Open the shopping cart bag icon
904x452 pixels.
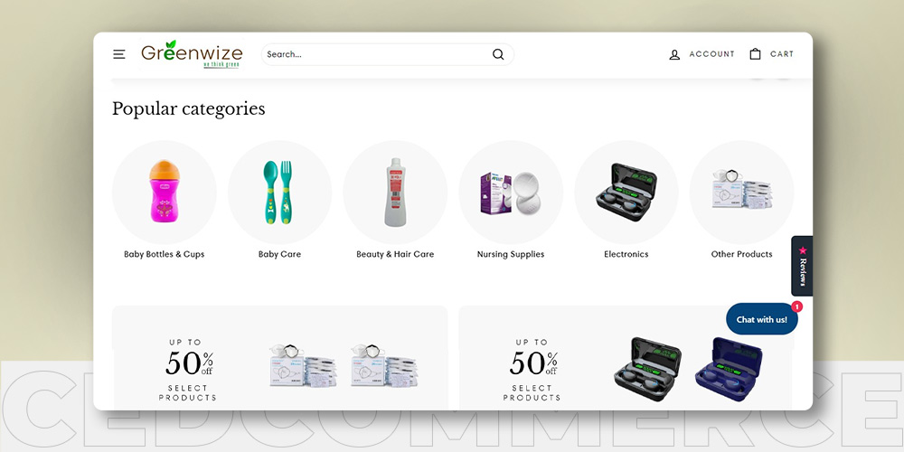755,54
